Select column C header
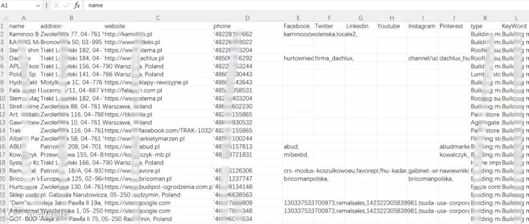This screenshot has height=224, width=529. tap(158, 18)
